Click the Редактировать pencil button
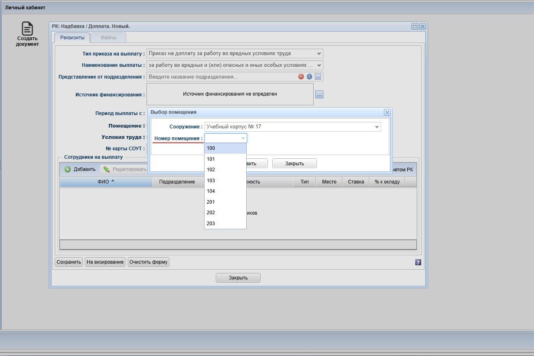This screenshot has width=534, height=356. (125, 169)
